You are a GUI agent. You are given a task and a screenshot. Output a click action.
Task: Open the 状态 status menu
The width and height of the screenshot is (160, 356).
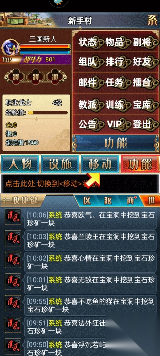(88, 42)
